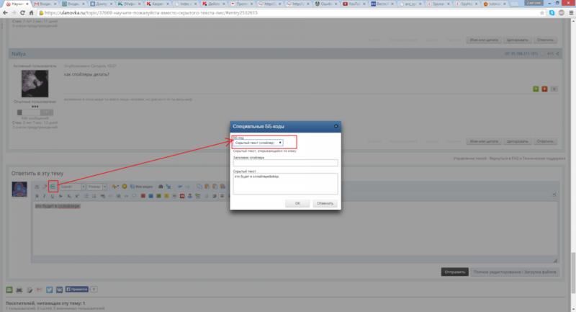The height and width of the screenshot is (312, 576).
Task: Click the eraser remove-format icon
Action: (45, 187)
